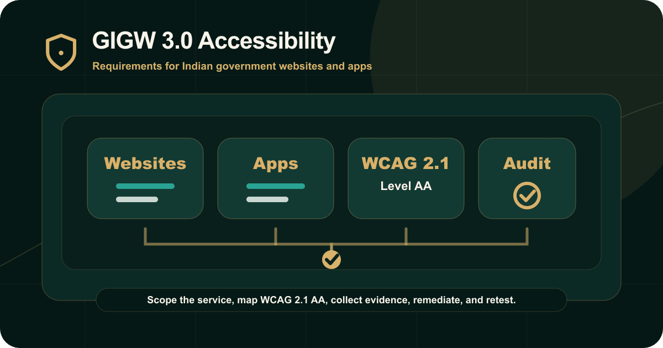Click the shield icon beside the title
The image size is (663, 348).
point(61,52)
